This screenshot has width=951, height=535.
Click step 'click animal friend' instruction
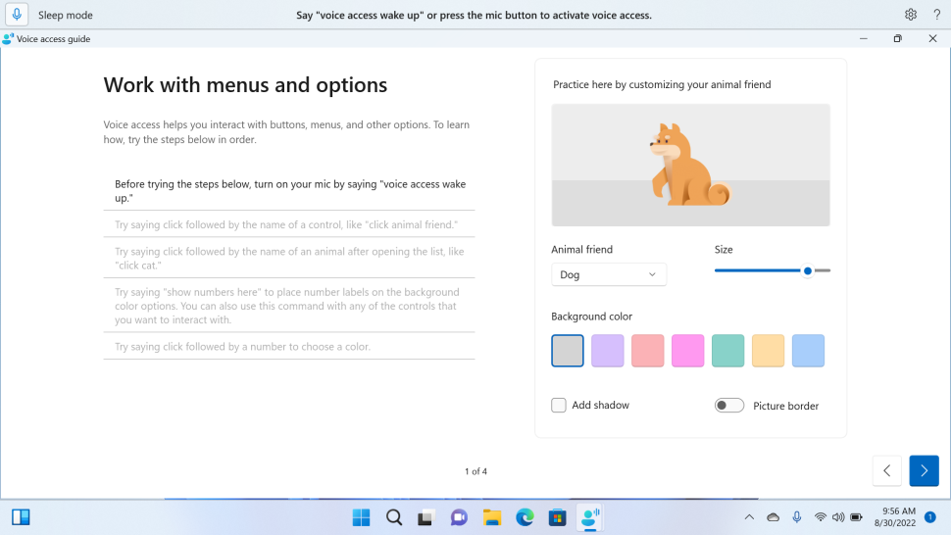point(288,224)
